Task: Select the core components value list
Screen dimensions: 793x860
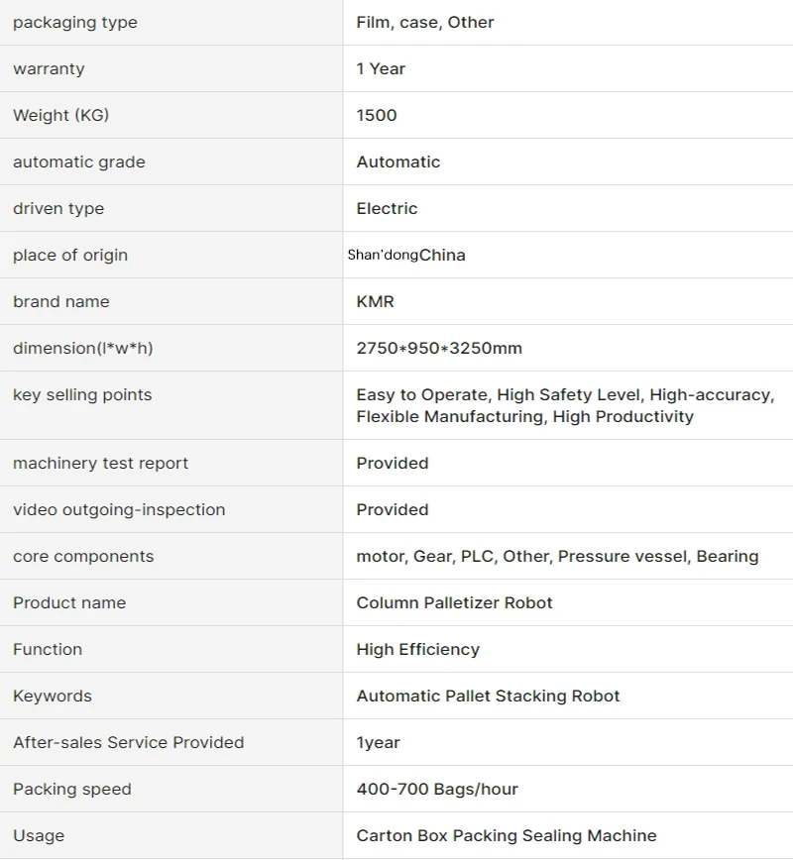Action: pyautogui.click(x=557, y=556)
